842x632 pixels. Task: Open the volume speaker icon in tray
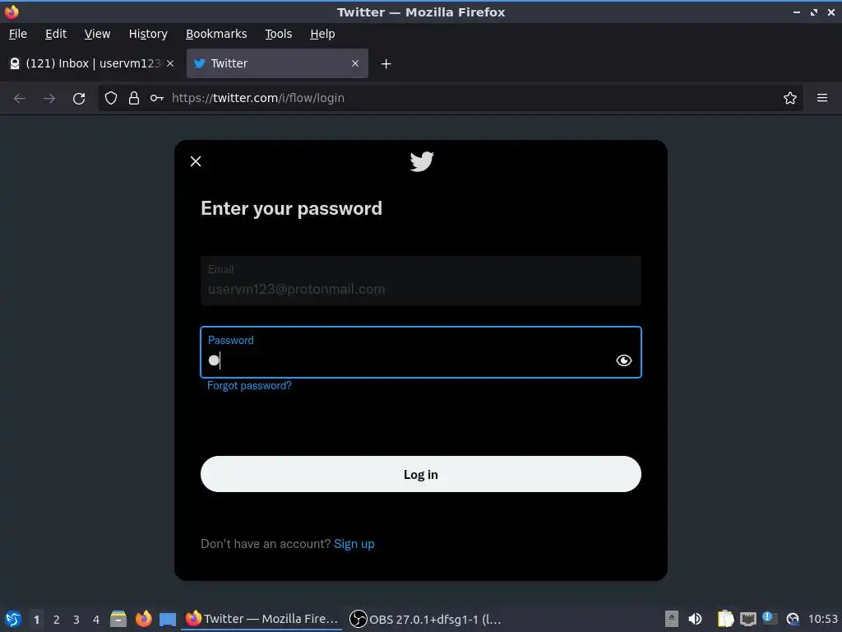tap(695, 619)
